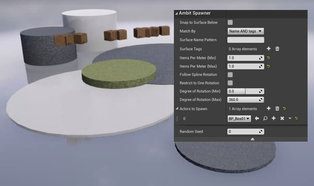Collapse advanced section with bottom arrow
314x186 pixels.
pos(252,139)
